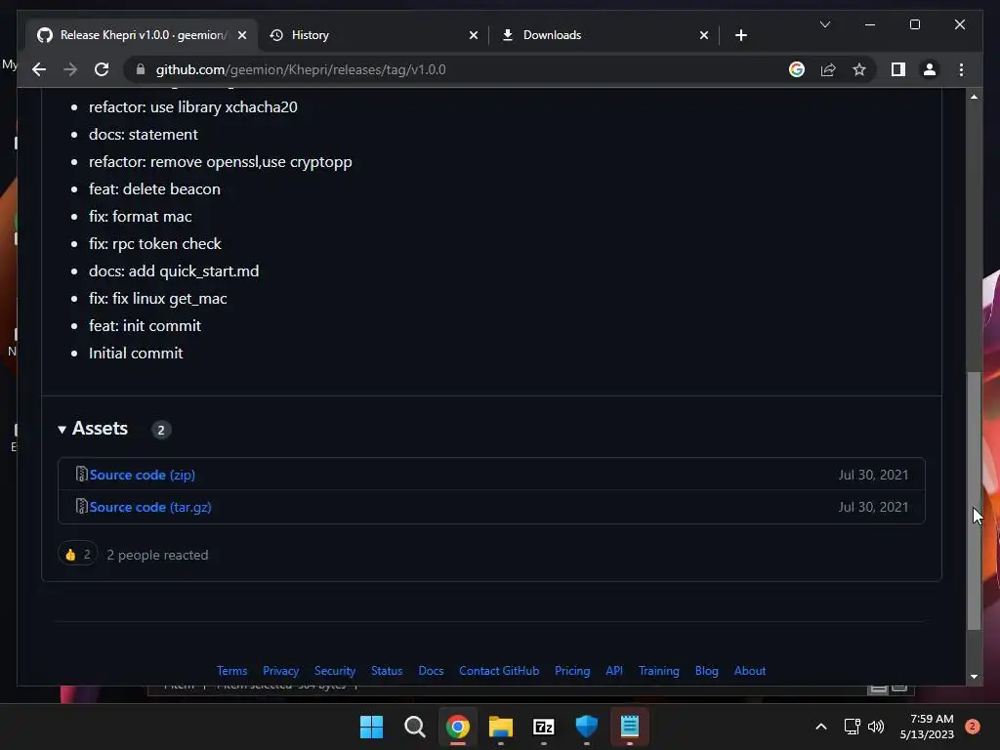Click the zip file archive icon

tap(82, 474)
